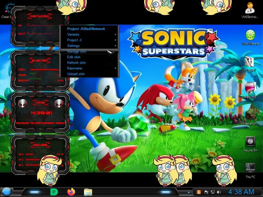The width and height of the screenshot is (263, 197).
Task: Expand submenu arrow next to Settings
Action: [115, 46]
